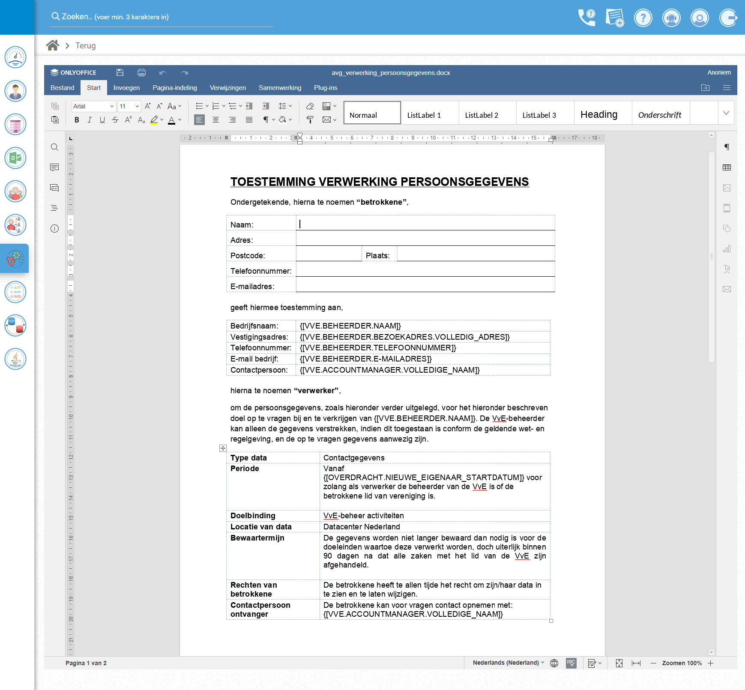Open the Bestand tab
Screen dimensions: 745x690
tap(63, 88)
